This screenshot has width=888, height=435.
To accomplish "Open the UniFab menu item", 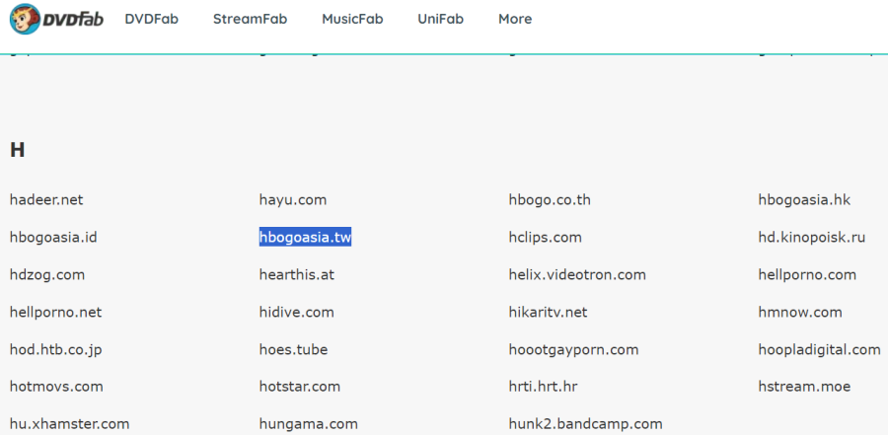I will pyautogui.click(x=441, y=20).
